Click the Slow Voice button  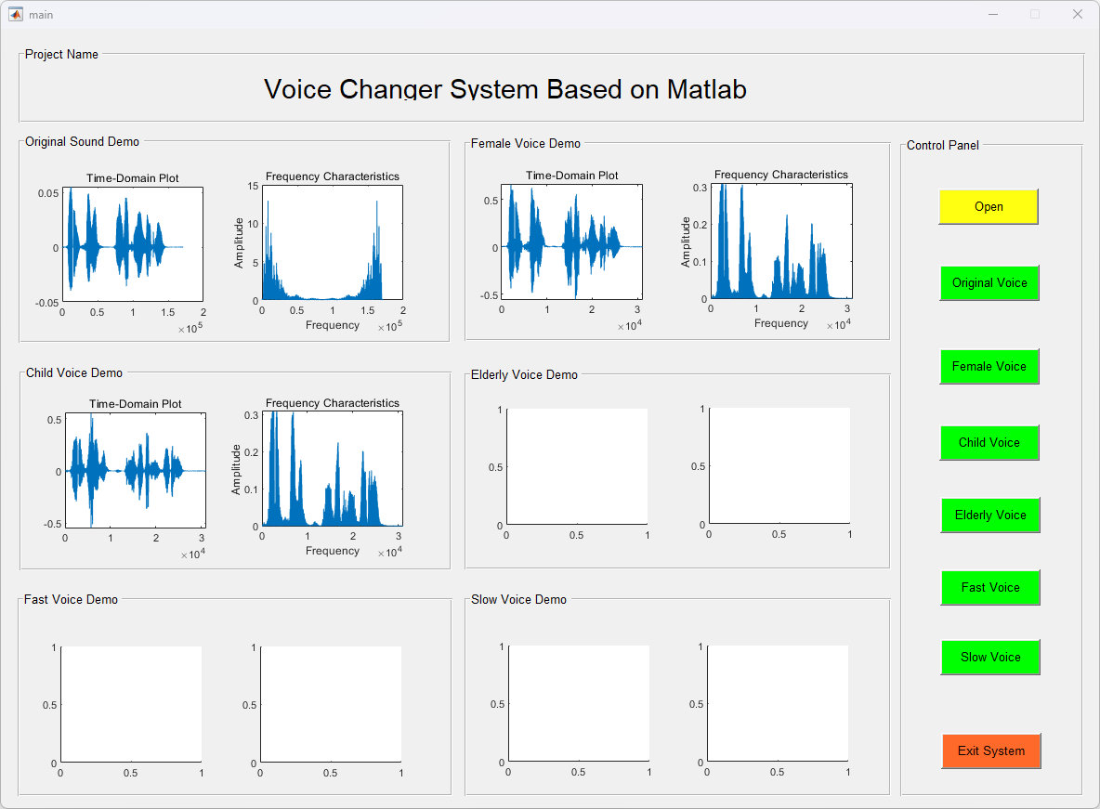(x=989, y=658)
